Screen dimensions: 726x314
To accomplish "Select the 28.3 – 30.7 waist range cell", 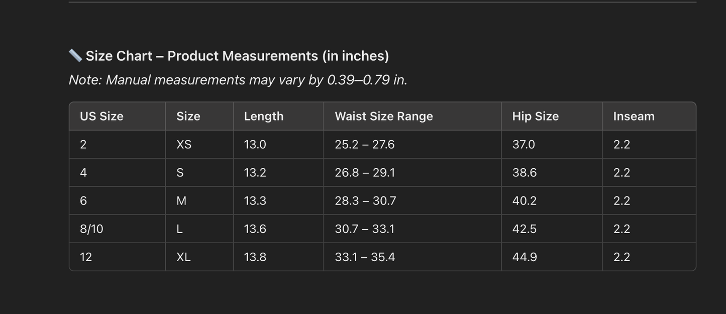I will click(365, 200).
